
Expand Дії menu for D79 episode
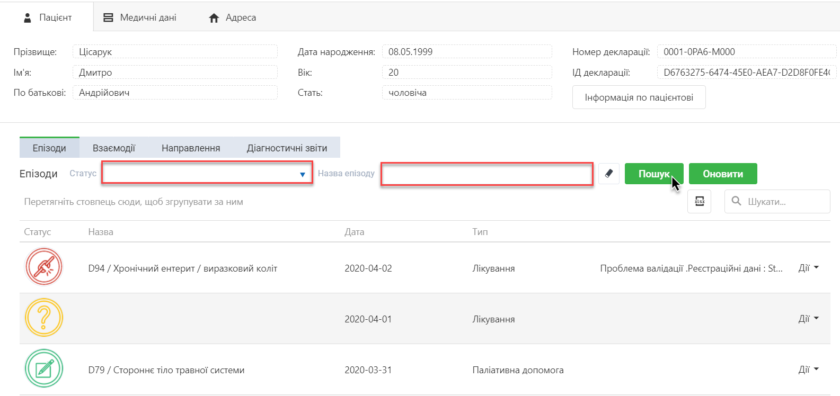[808, 370]
